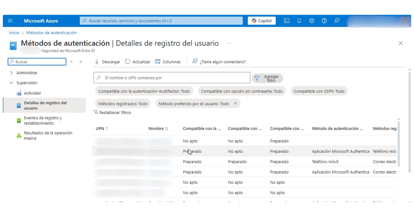Remove the Método preferido por el usuario filter
The image size is (414, 217).
(235, 103)
